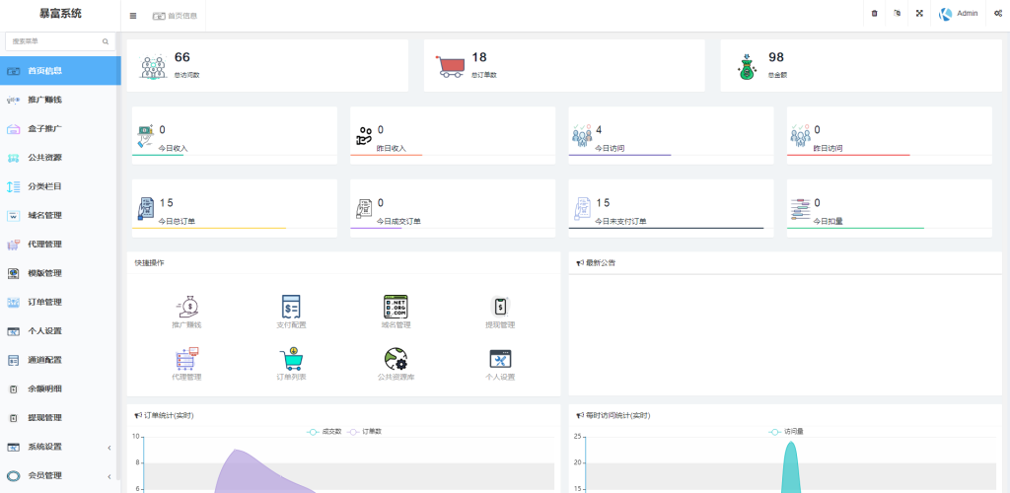Viewport: 1010px width, 493px height.
Task: Open the gears settings icon at top right
Action: click(998, 14)
